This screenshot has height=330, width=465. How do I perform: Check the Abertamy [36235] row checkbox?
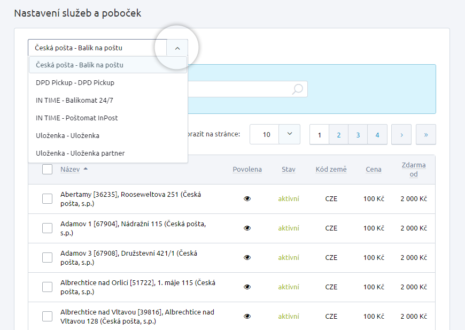point(47,198)
